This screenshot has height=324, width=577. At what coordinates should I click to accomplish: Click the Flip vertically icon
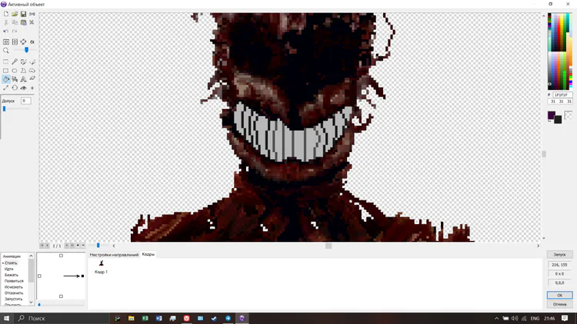(x=15, y=42)
